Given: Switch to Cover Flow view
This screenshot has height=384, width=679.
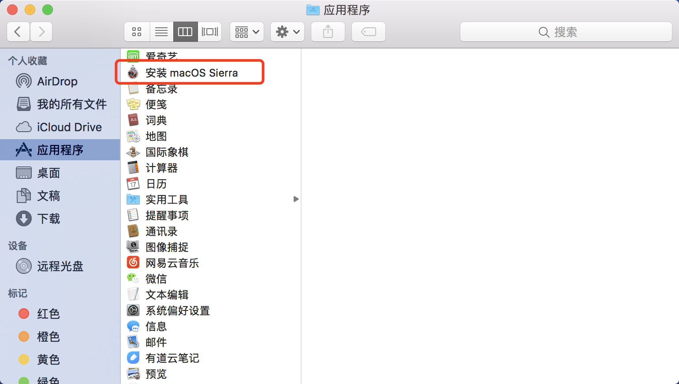Looking at the screenshot, I should [x=210, y=32].
